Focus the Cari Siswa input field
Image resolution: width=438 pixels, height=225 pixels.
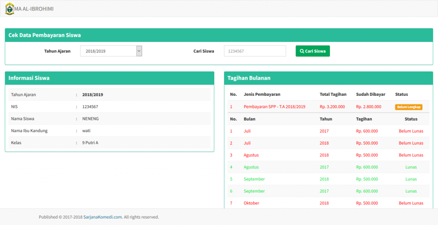pos(255,51)
